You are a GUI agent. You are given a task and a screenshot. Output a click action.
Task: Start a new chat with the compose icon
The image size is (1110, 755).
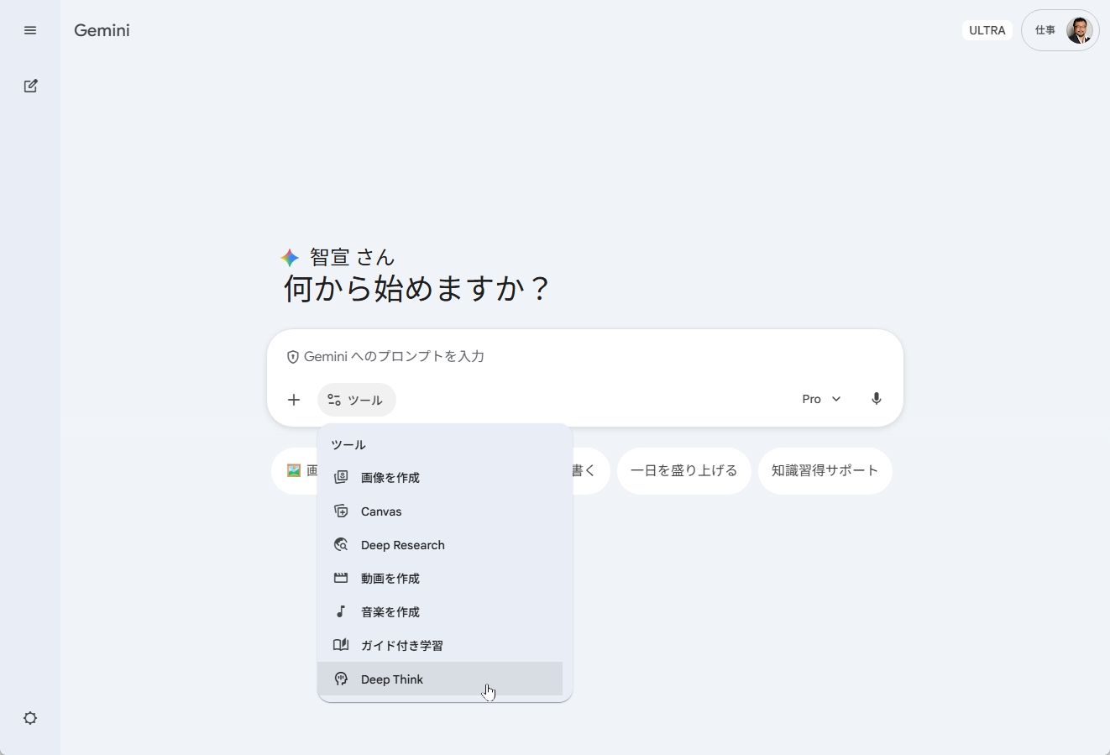[x=30, y=87]
